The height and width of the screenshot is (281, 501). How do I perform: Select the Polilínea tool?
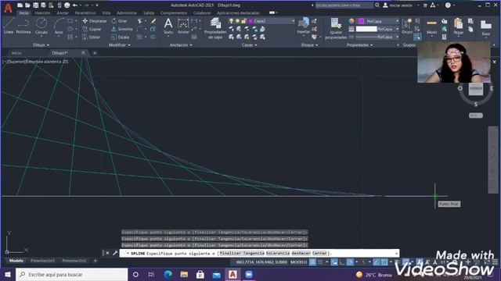click(23, 26)
